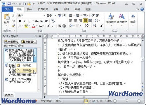Click the Character Border A icon
The image size is (146, 105).
64,15
